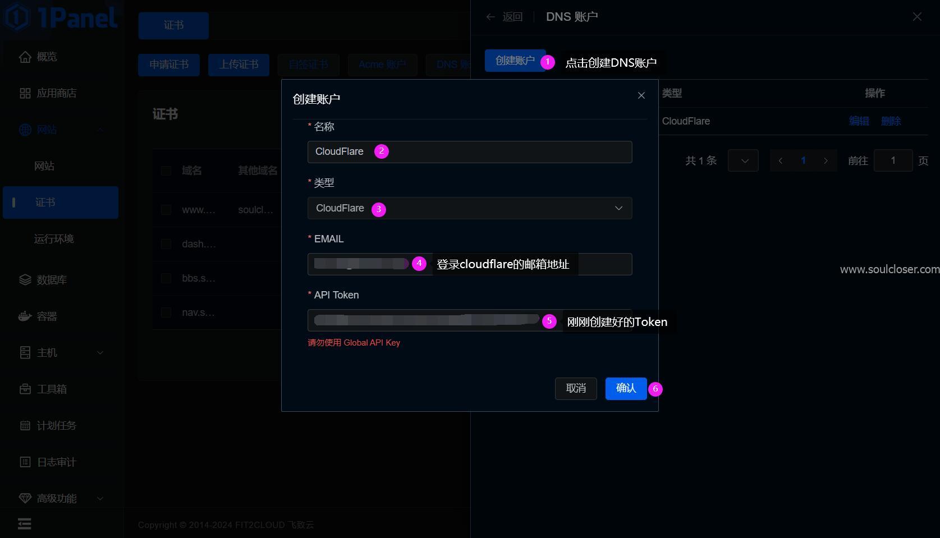
Task: Select the 证书 sidebar item
Action: pyautogui.click(x=61, y=203)
